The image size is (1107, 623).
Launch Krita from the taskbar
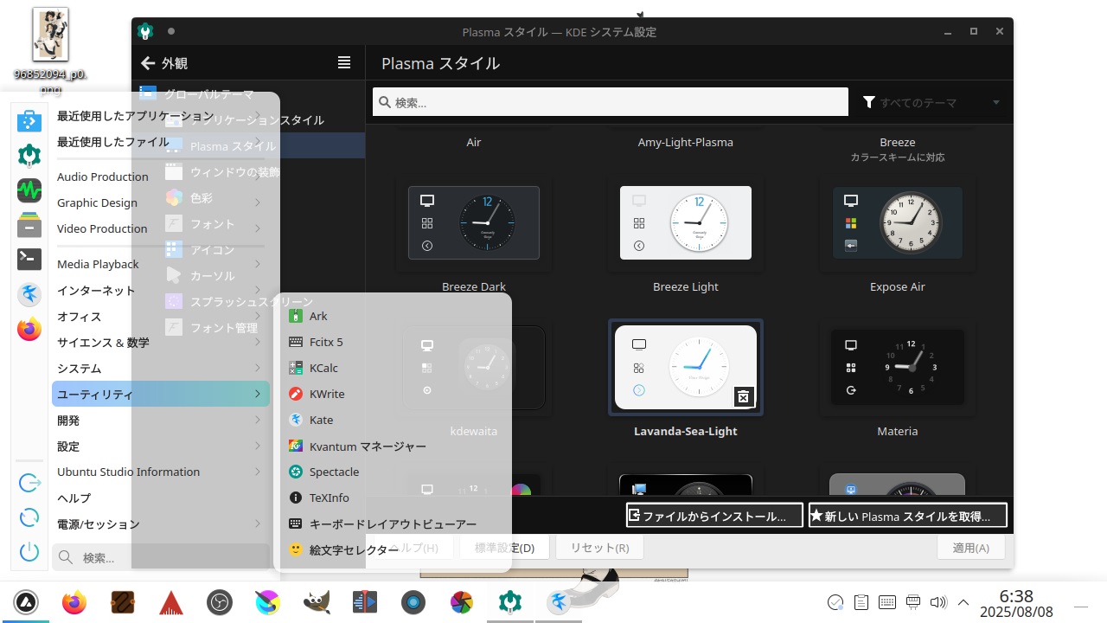coord(268,602)
